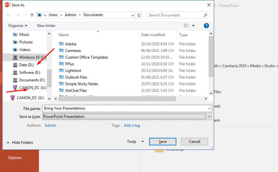Collapse the dialog with Hide Folders
Viewport: 278px width, 172px height.
[19, 143]
